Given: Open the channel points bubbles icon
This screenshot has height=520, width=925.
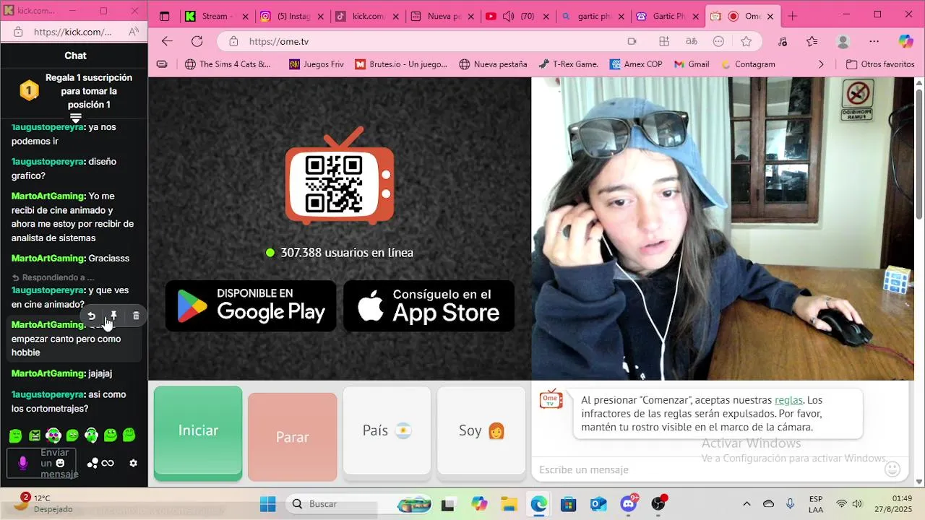Looking at the screenshot, I should click(x=92, y=463).
